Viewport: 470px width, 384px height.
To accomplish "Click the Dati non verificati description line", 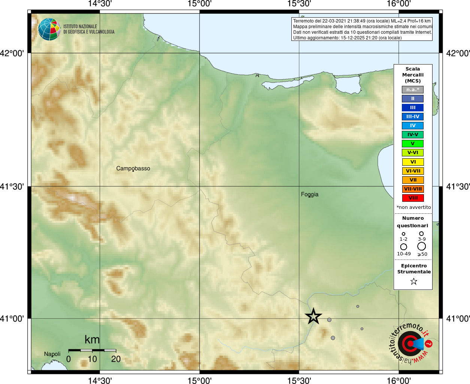I will (363, 32).
